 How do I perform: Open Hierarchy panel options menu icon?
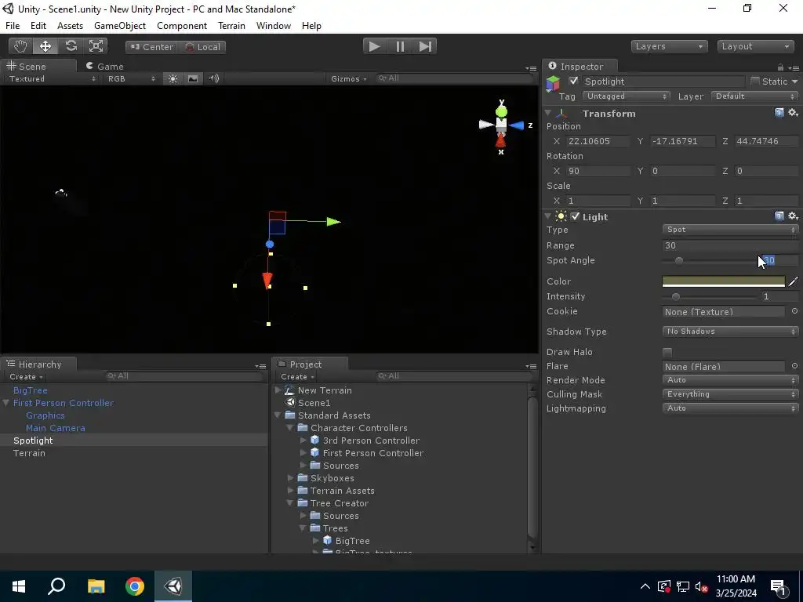point(260,366)
